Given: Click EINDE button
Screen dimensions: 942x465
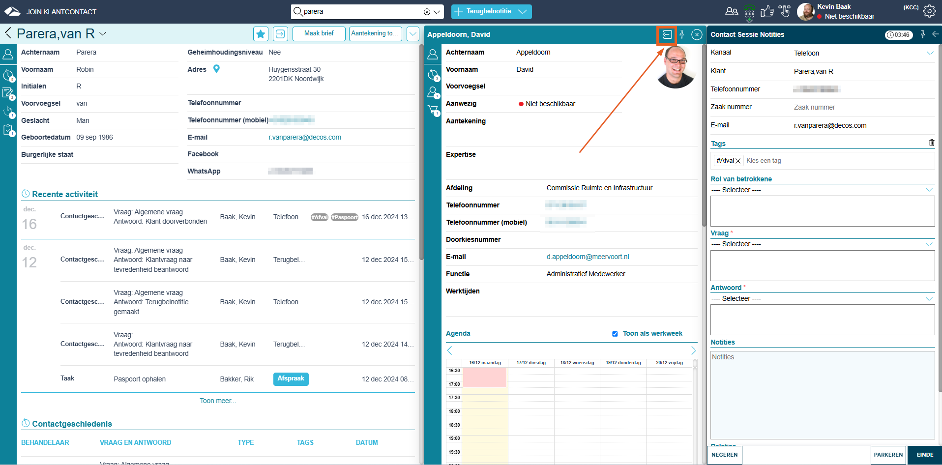Looking at the screenshot, I should (925, 455).
